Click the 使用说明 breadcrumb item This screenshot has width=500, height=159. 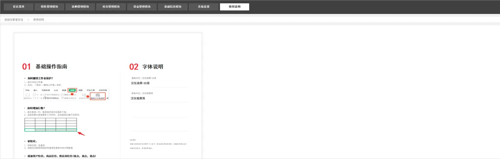click(x=38, y=20)
